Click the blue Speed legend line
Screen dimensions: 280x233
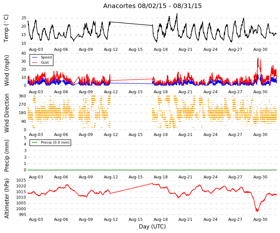(35, 57)
